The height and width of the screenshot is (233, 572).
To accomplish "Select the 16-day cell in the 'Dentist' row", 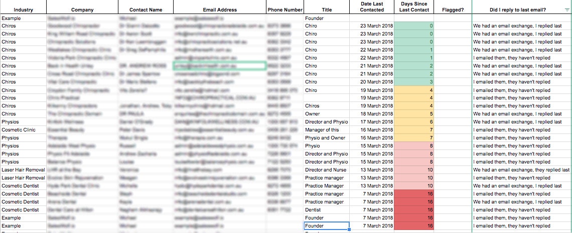I will (x=414, y=209).
